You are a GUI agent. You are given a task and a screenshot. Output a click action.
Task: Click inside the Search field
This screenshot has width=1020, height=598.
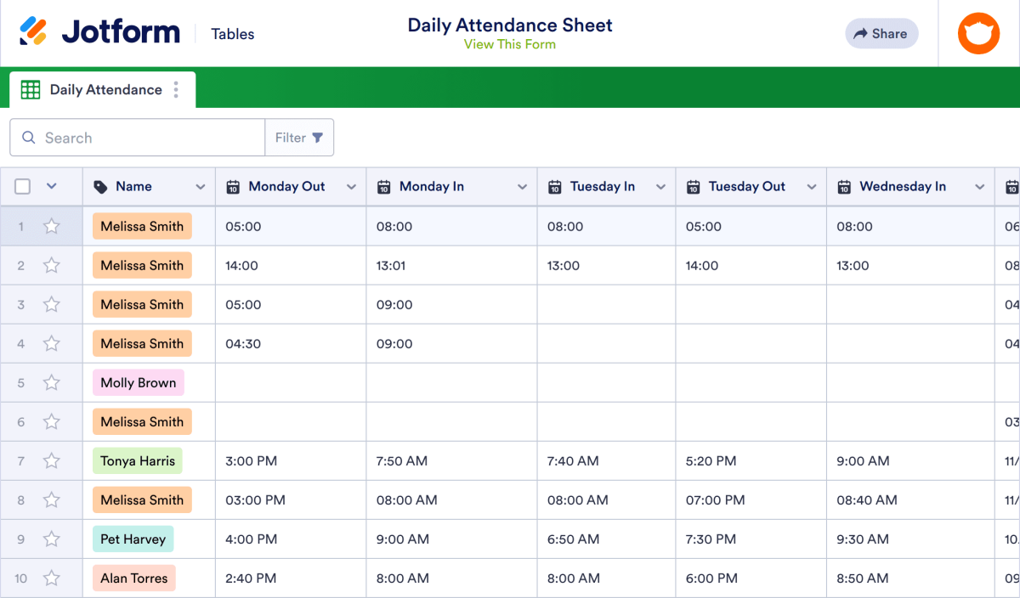(136, 138)
